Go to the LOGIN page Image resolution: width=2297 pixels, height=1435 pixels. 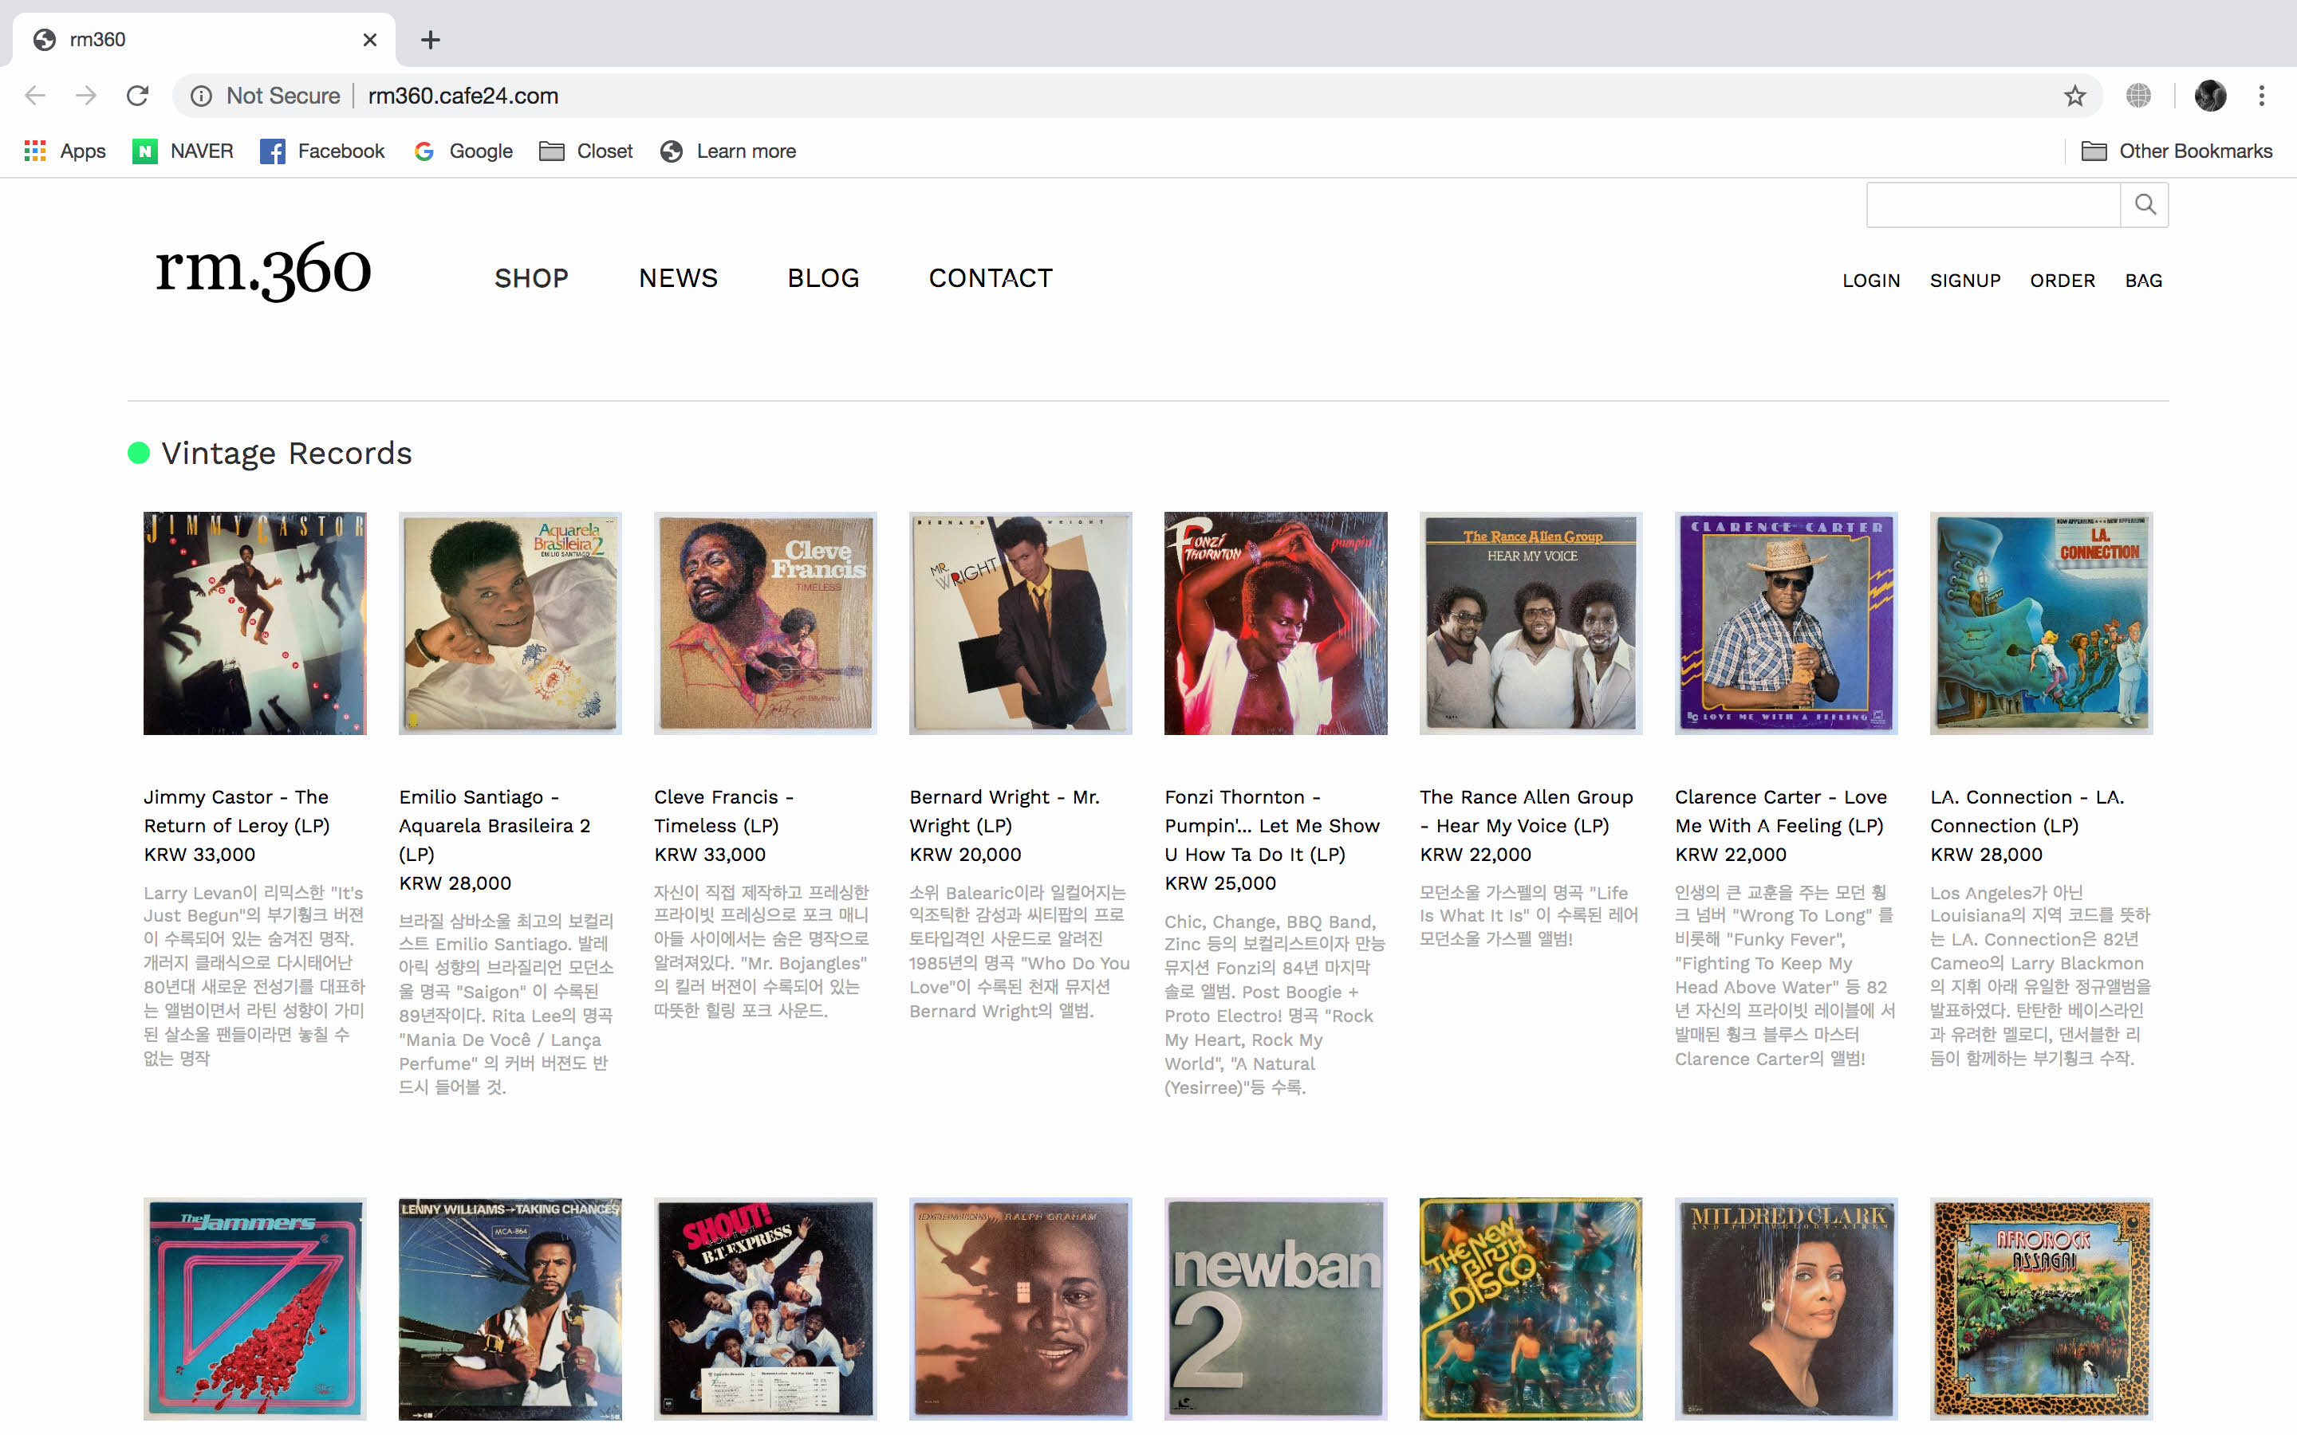coord(1871,281)
